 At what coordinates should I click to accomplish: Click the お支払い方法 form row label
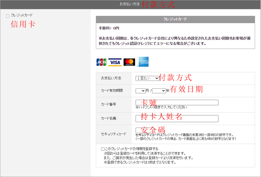pos(111,78)
